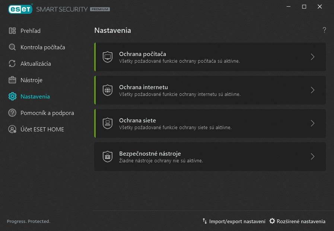The width and height of the screenshot is (334, 231).
Task: Expand Ochrana počítača with its chevron
Action: (312, 57)
